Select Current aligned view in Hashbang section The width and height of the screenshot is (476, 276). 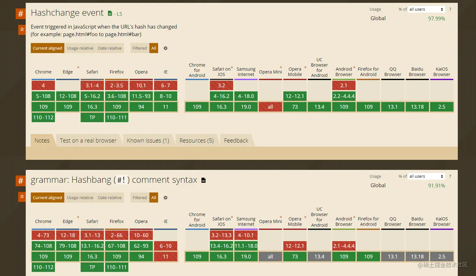(x=48, y=198)
